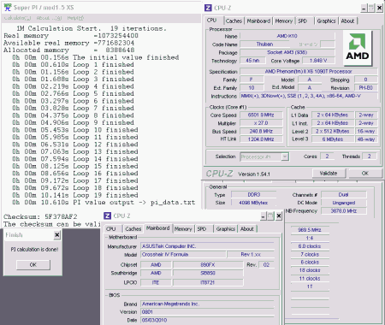Click the Core Speed value 6501.9 MHz
This screenshot has height=325, width=385.
(x=261, y=115)
